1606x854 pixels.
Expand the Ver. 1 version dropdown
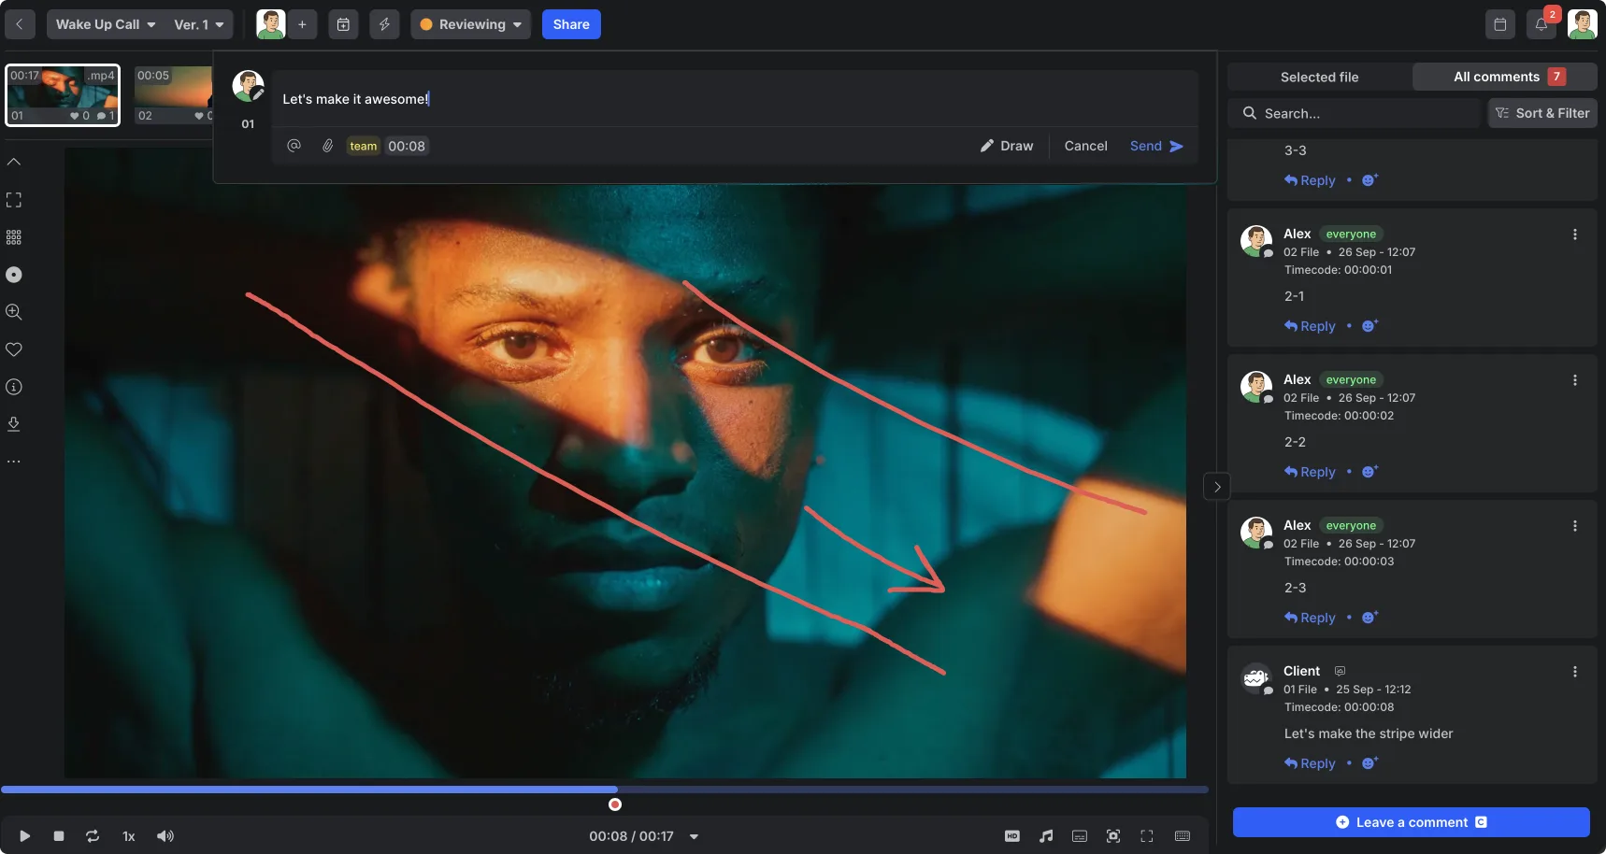(196, 24)
